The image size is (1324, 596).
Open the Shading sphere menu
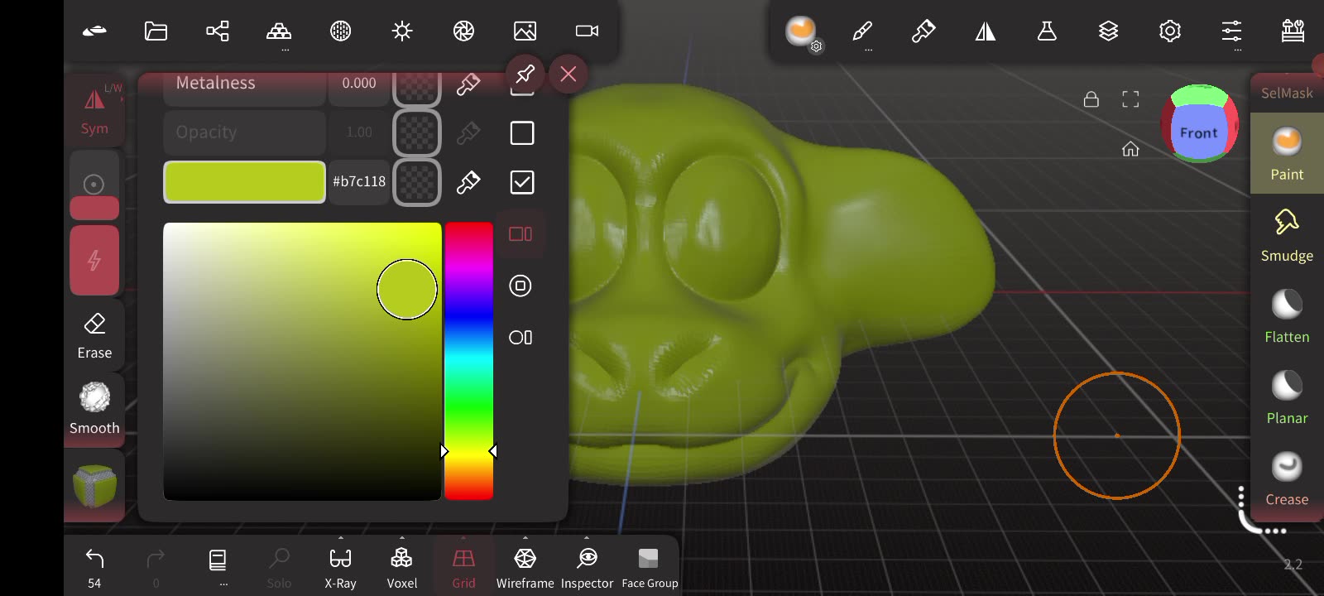tap(341, 31)
